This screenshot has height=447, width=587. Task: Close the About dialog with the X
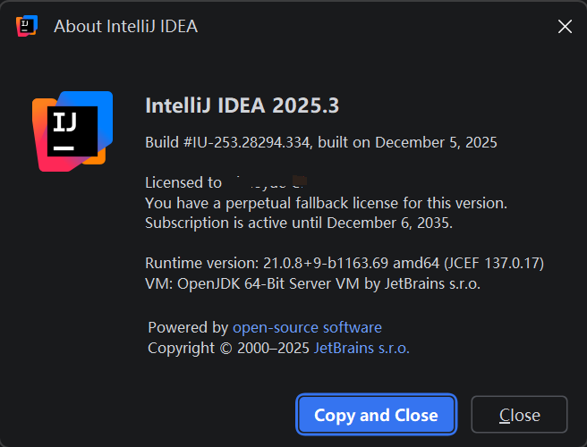click(x=565, y=26)
